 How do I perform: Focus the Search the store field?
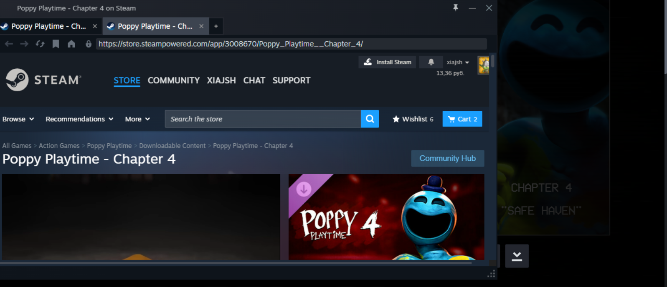[x=263, y=119]
